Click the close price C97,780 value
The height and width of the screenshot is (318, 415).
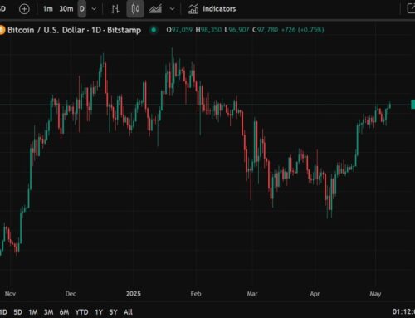point(265,30)
